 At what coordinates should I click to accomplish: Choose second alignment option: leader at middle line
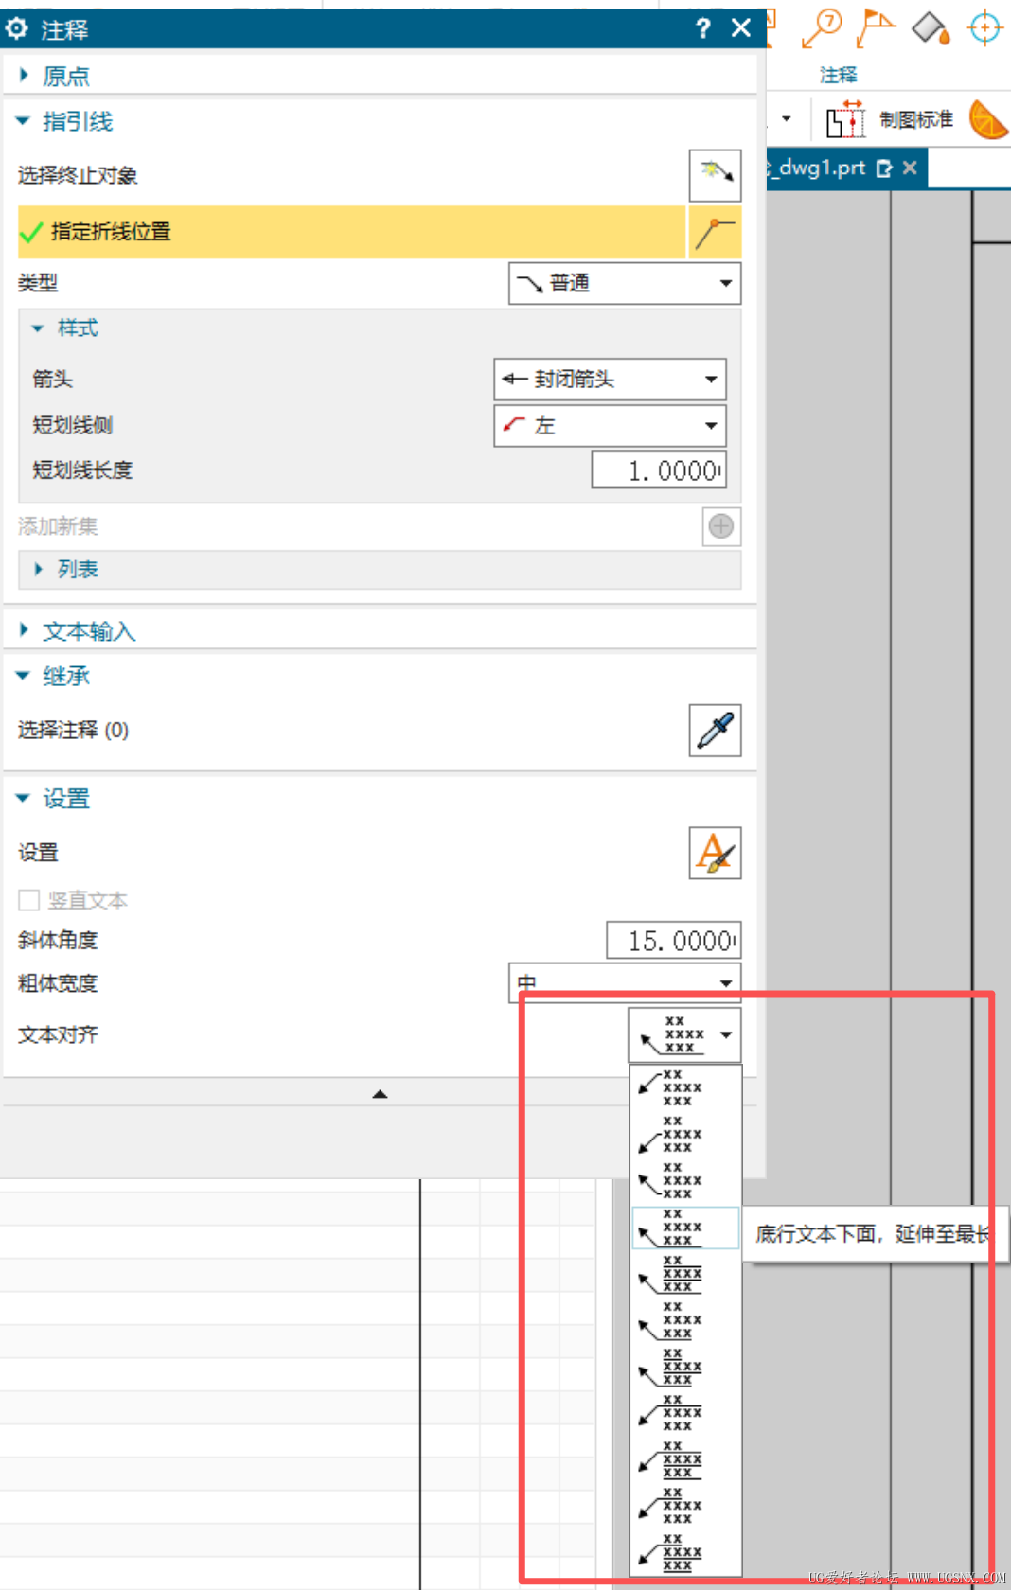click(x=685, y=1134)
